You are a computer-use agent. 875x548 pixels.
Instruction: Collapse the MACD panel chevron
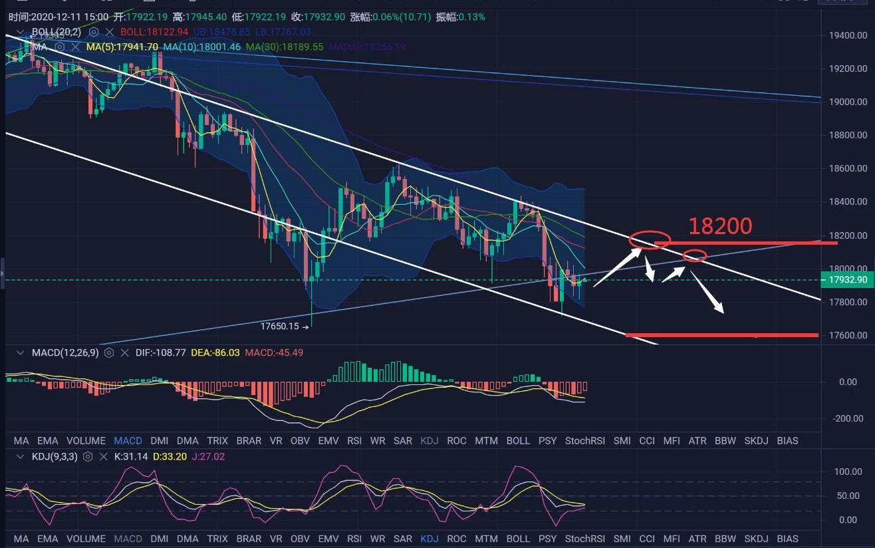pyautogui.click(x=20, y=352)
